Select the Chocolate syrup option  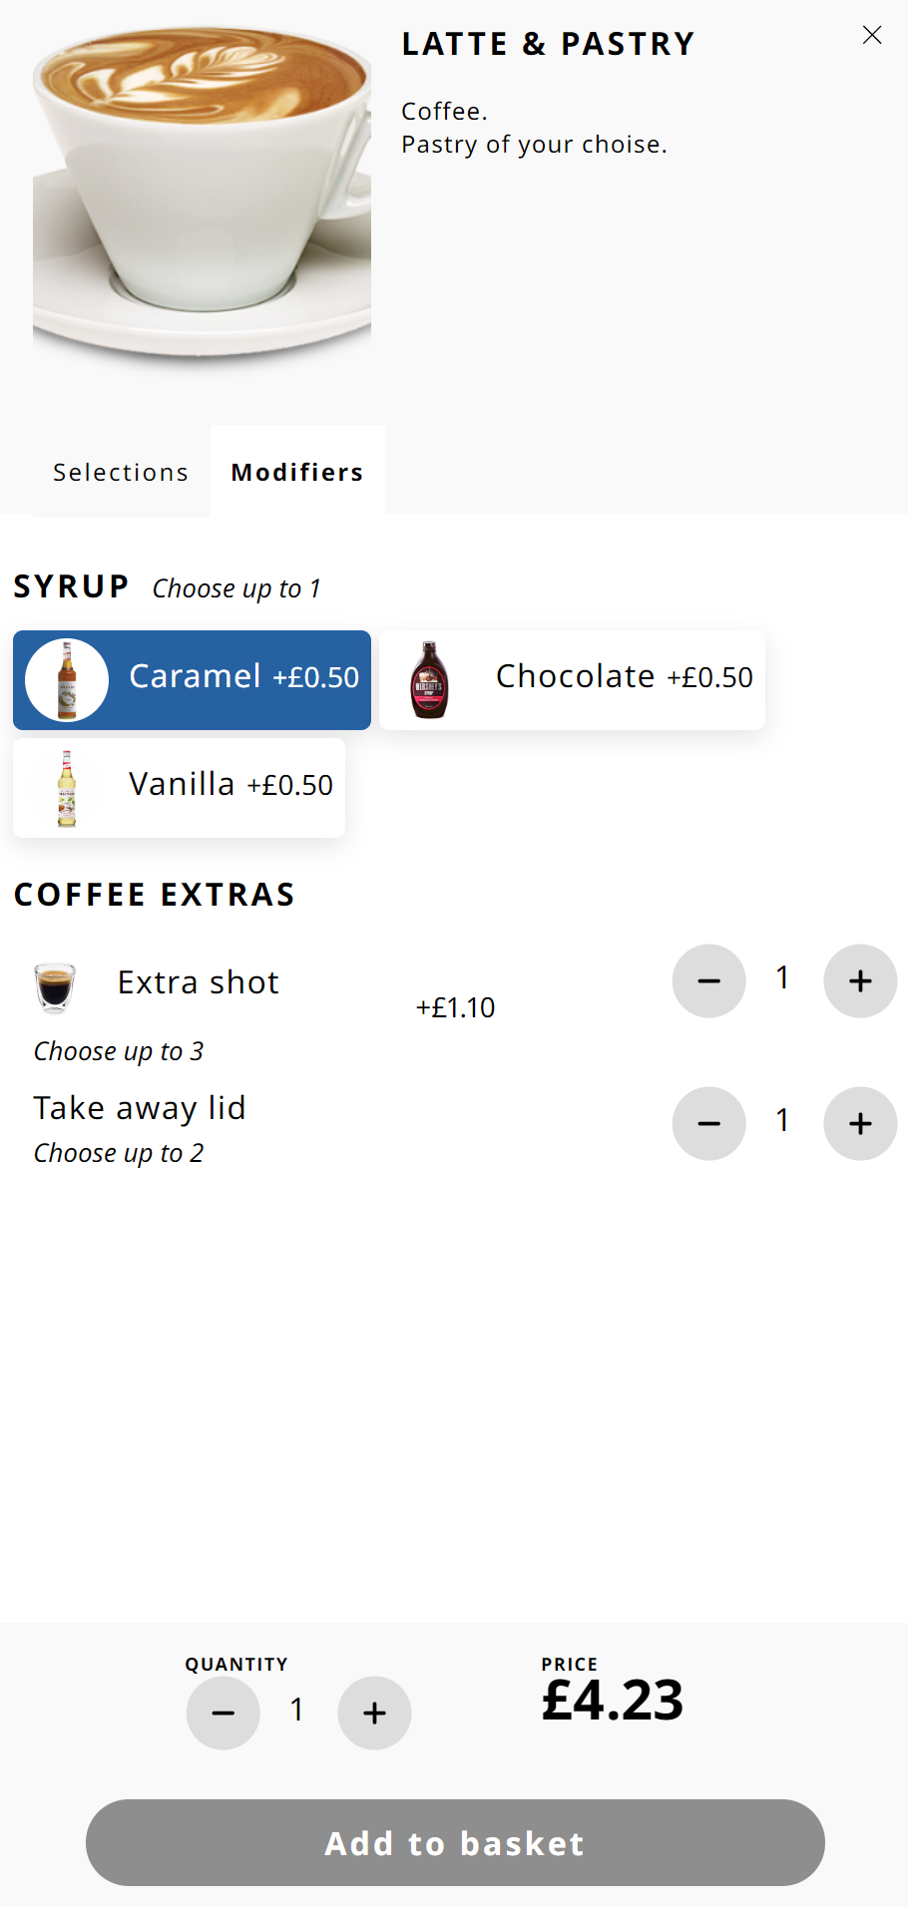pyautogui.click(x=572, y=679)
